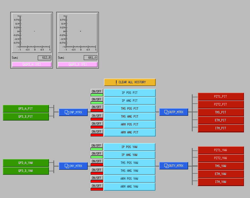
Task: Toggle ON/OFF for IP POS PIT
Action: [97, 91]
